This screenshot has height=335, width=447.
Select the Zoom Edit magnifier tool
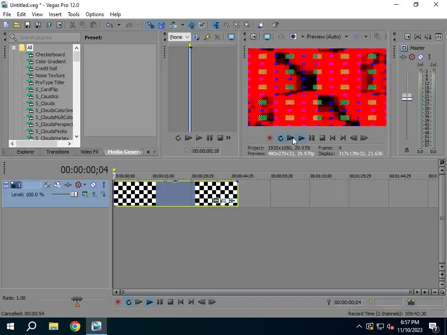click(247, 25)
